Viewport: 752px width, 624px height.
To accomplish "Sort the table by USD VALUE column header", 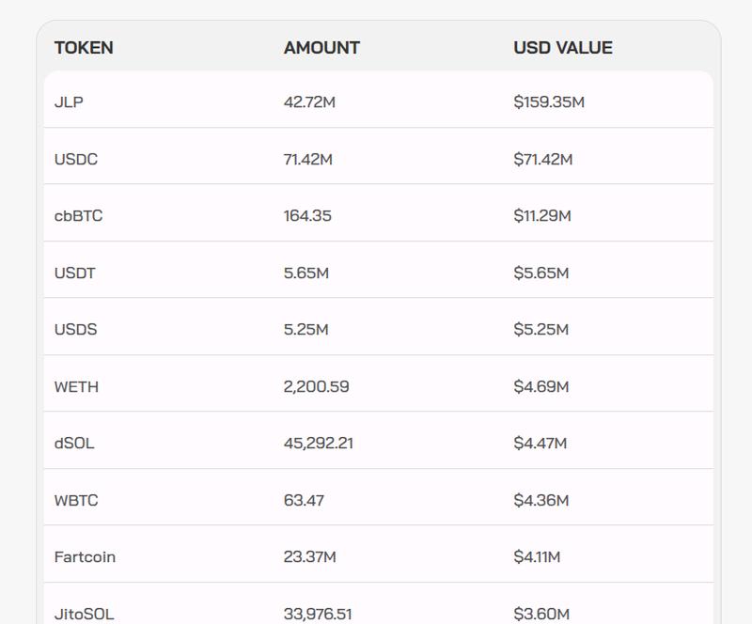I will click(561, 47).
